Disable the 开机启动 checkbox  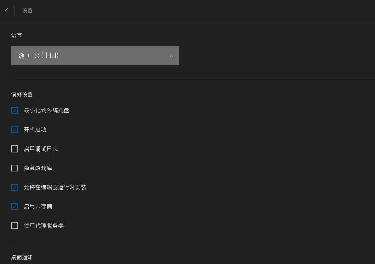[14, 130]
